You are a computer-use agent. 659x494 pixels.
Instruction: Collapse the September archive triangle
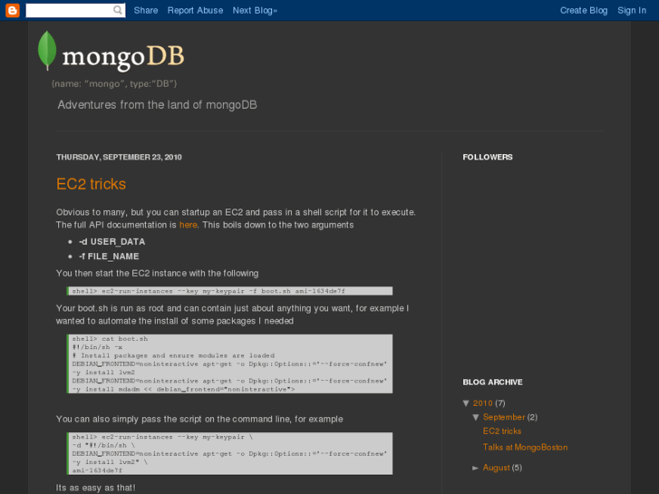[x=476, y=417]
